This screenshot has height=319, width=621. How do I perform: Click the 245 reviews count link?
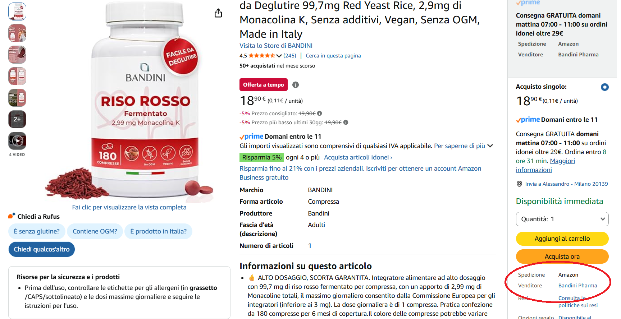tap(290, 56)
